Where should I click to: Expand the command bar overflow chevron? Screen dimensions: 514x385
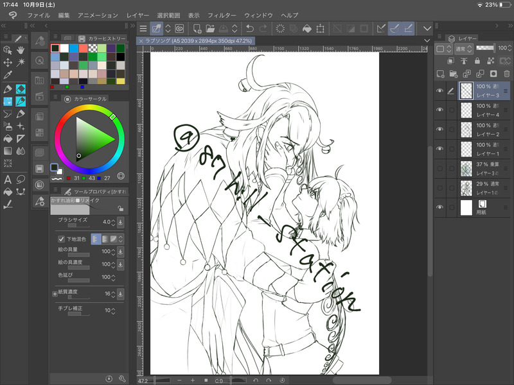(427, 29)
